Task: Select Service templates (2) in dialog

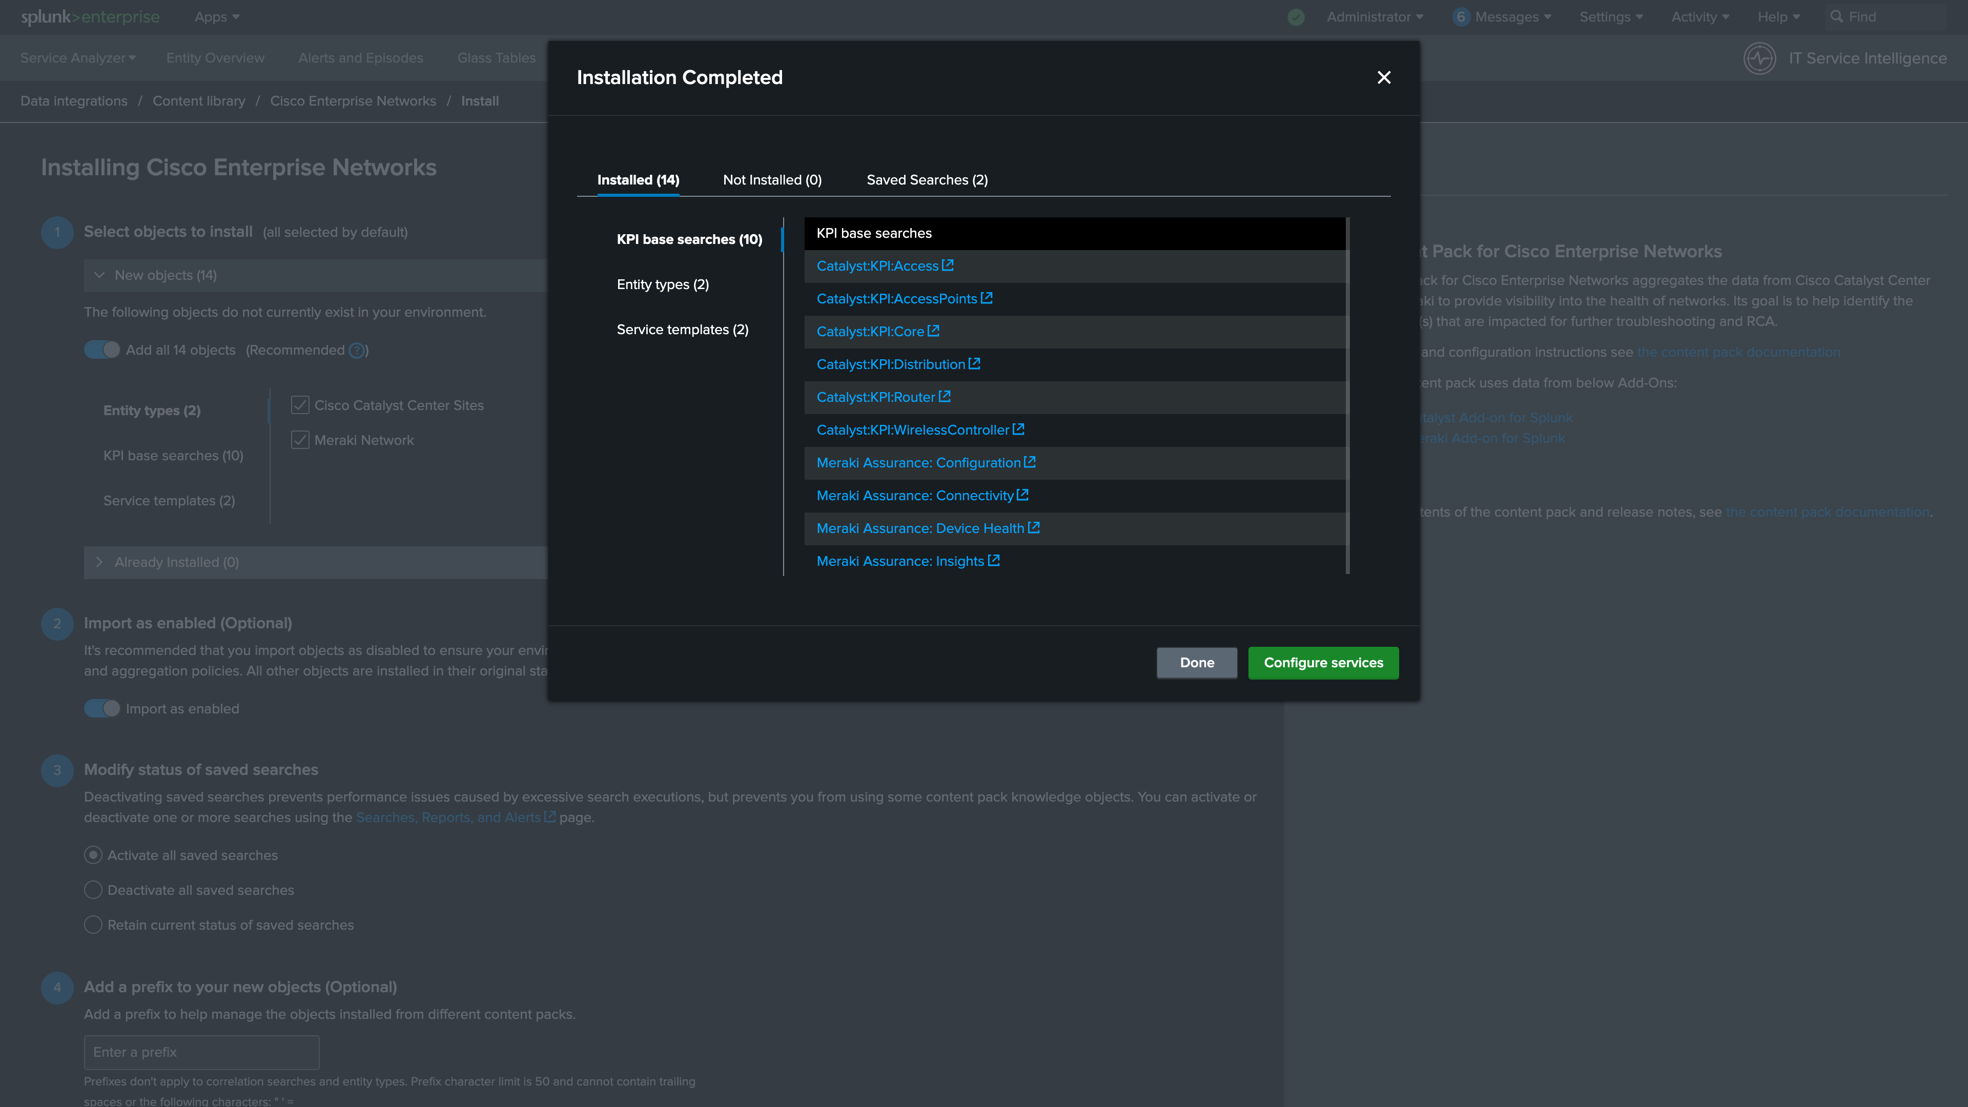Action: point(682,329)
